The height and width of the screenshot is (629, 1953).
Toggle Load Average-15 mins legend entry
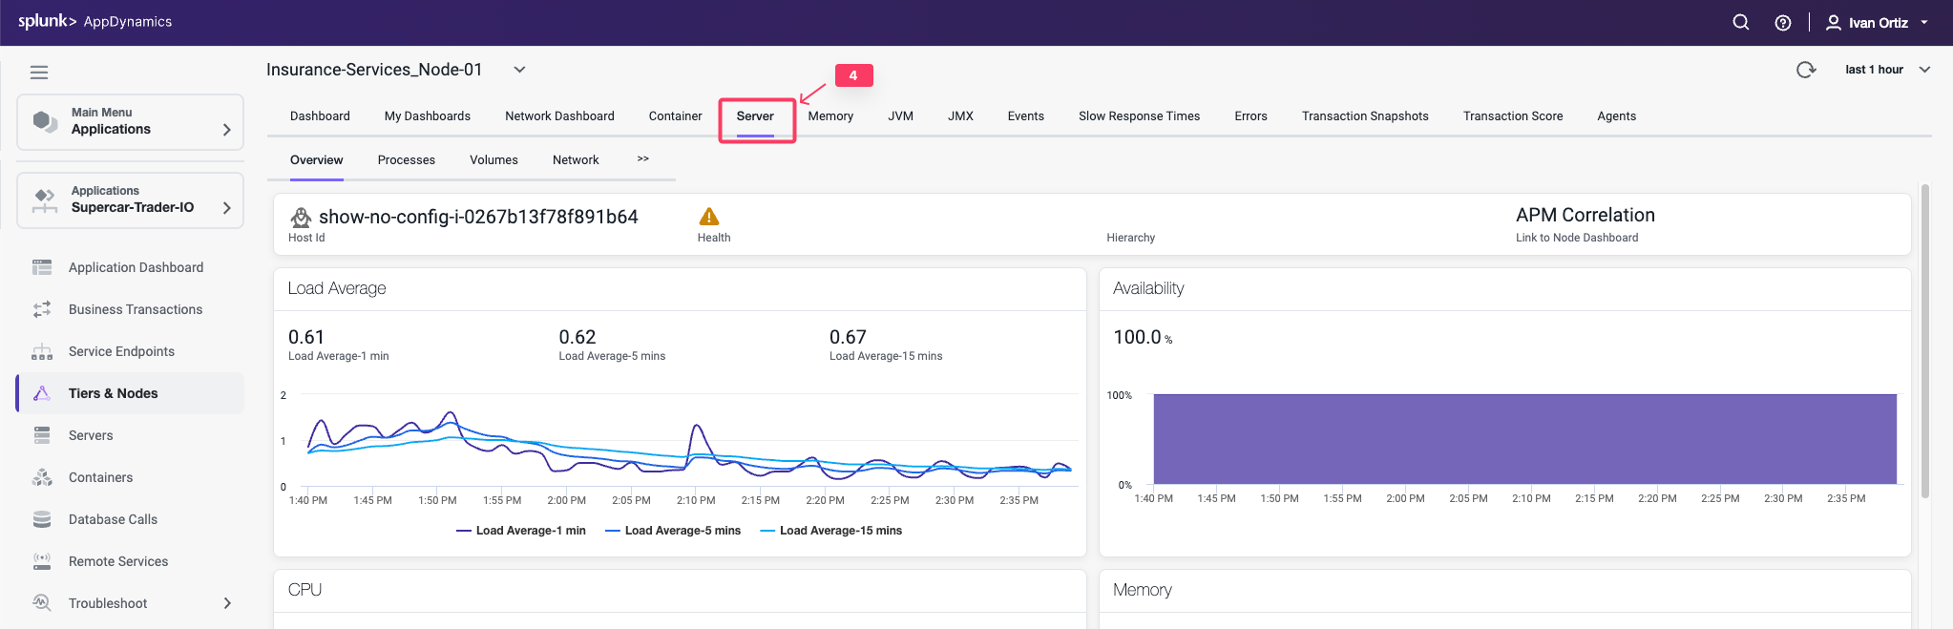[830, 531]
